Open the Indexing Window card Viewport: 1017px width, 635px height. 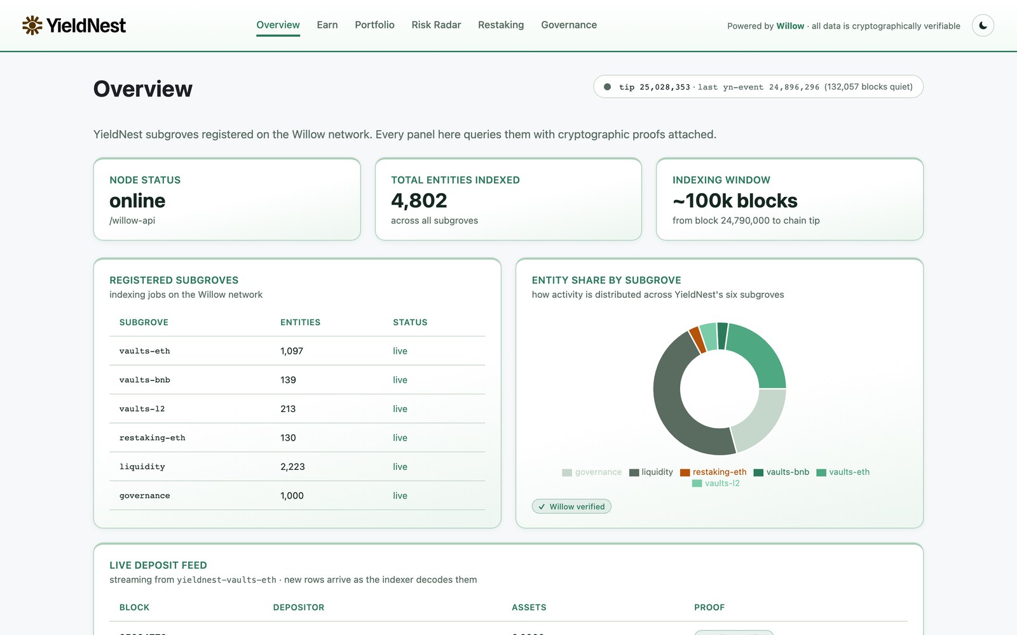(x=789, y=199)
